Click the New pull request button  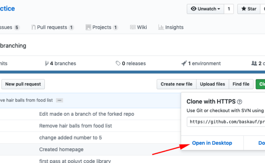23,84
